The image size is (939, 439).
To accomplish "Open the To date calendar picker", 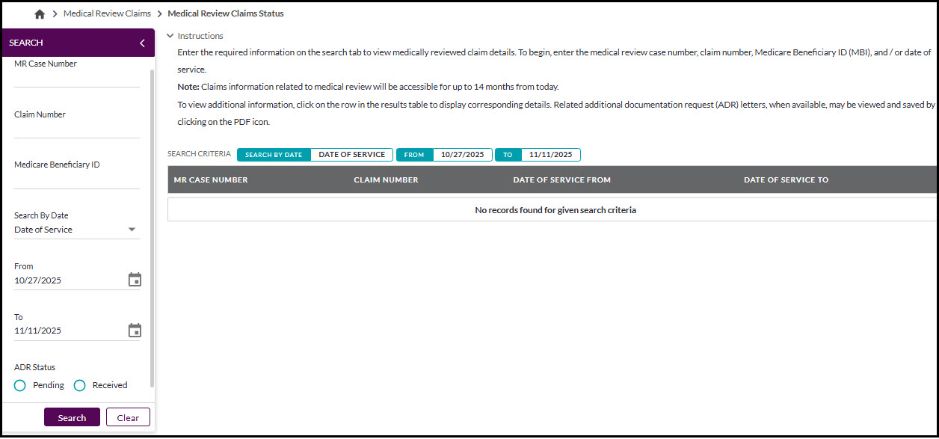I will [x=135, y=329].
